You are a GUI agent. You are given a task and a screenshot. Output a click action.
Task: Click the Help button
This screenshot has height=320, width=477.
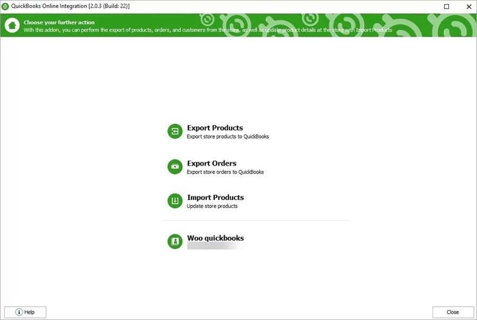25,312
